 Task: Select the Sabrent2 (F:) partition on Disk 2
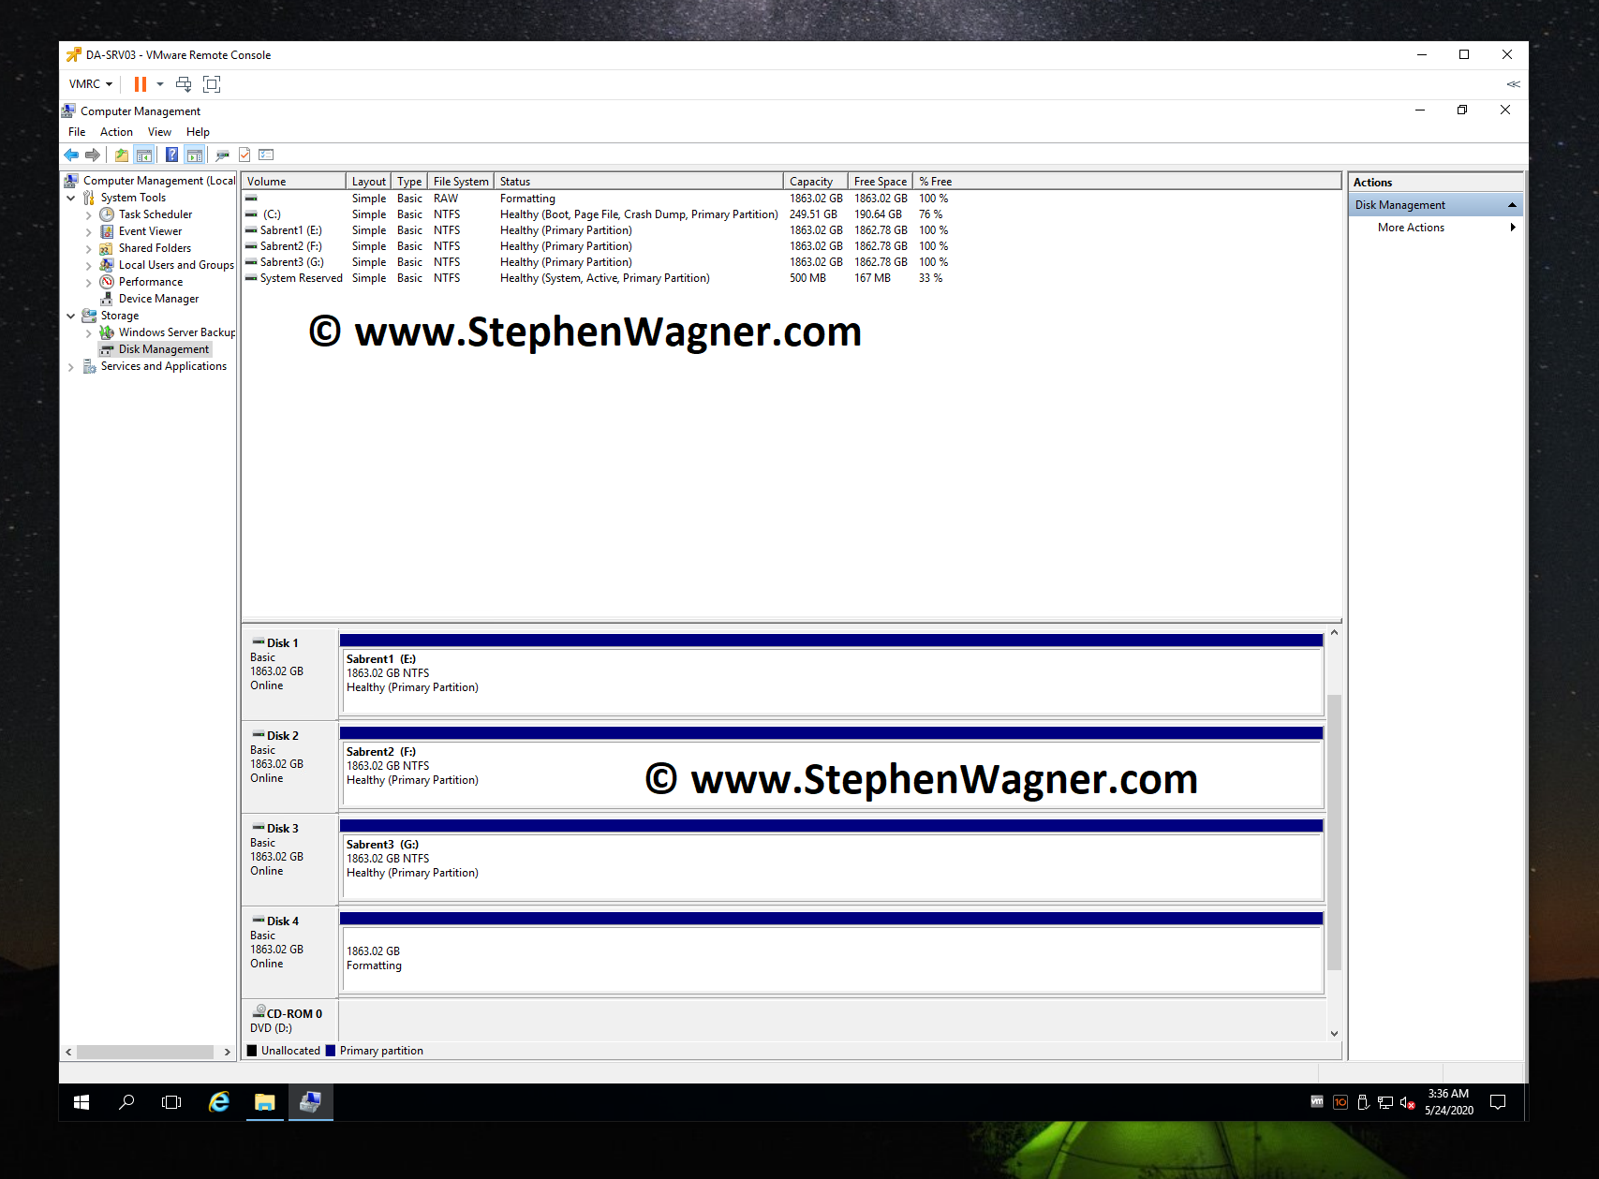(x=832, y=768)
